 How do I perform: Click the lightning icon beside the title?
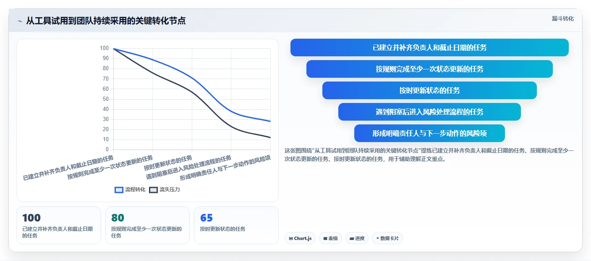coord(20,21)
